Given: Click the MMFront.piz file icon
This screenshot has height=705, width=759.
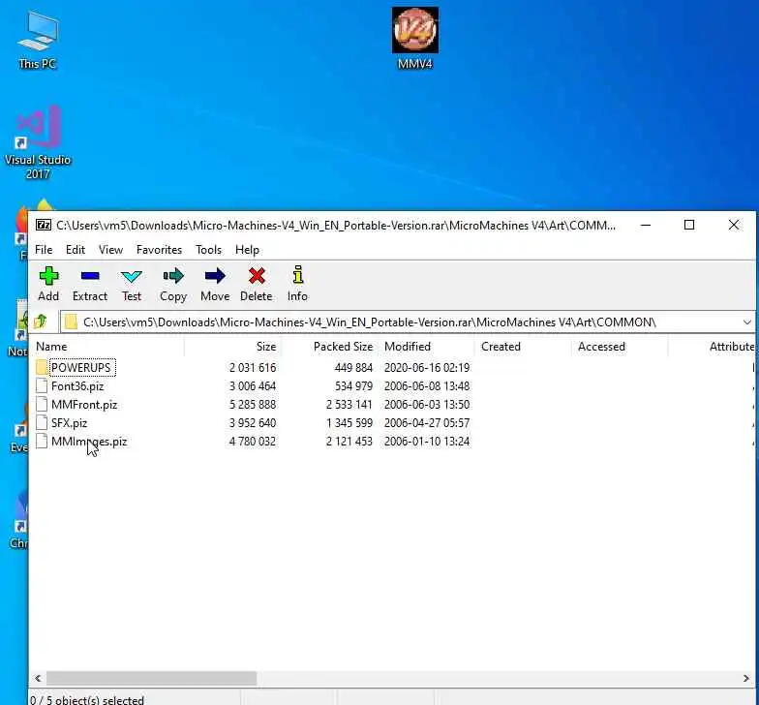Looking at the screenshot, I should click(42, 405).
